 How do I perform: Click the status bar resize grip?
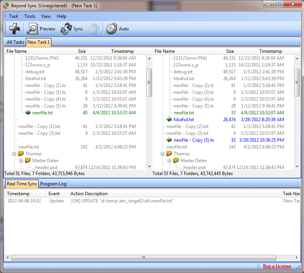[x=298, y=267]
